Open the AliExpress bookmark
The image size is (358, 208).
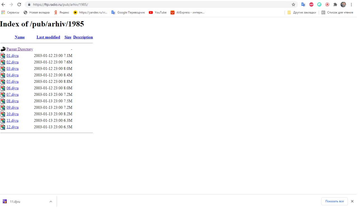pos(188,12)
